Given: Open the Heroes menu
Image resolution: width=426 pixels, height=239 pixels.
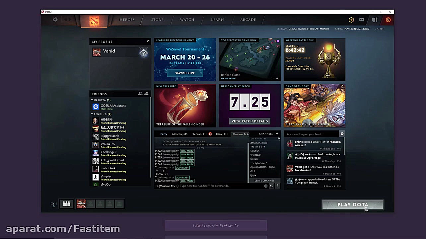Looking at the screenshot, I should 127,20.
